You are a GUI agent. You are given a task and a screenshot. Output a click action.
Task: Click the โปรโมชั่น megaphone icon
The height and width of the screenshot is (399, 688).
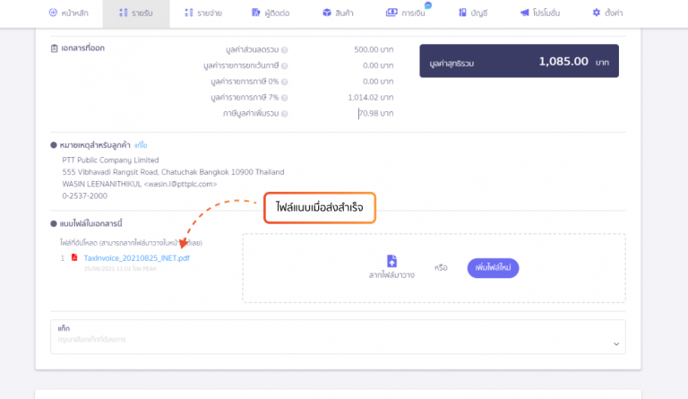tap(524, 13)
